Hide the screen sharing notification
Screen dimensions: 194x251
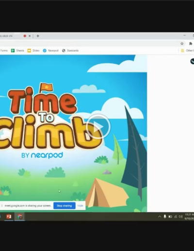point(80,206)
